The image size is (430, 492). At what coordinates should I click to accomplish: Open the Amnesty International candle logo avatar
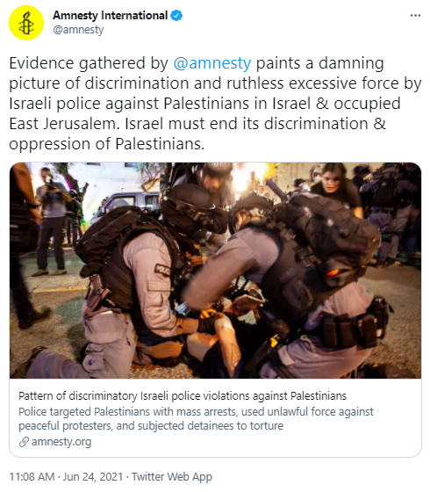[x=26, y=23]
